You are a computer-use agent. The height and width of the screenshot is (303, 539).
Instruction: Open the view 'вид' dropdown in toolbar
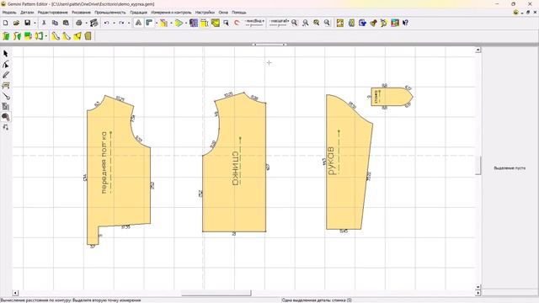254,23
